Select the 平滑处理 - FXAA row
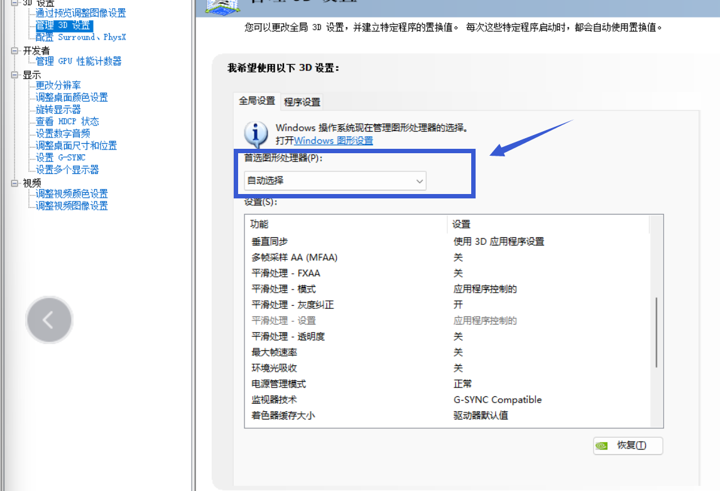This screenshot has height=491, width=720. point(448,273)
